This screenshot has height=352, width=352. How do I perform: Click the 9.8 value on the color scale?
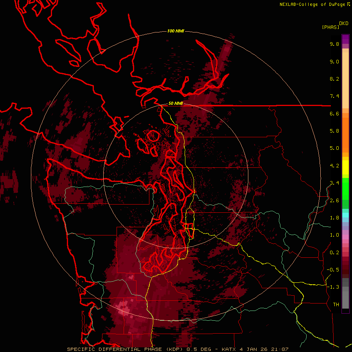coord(334,44)
